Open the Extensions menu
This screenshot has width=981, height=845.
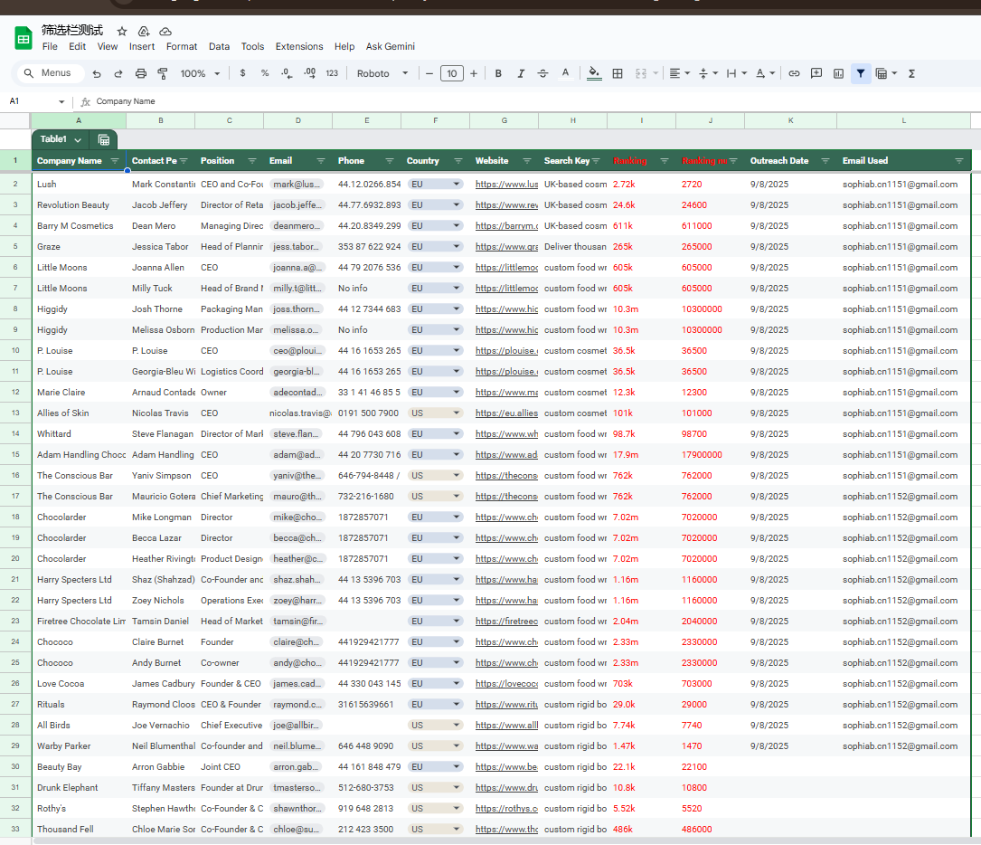(299, 46)
